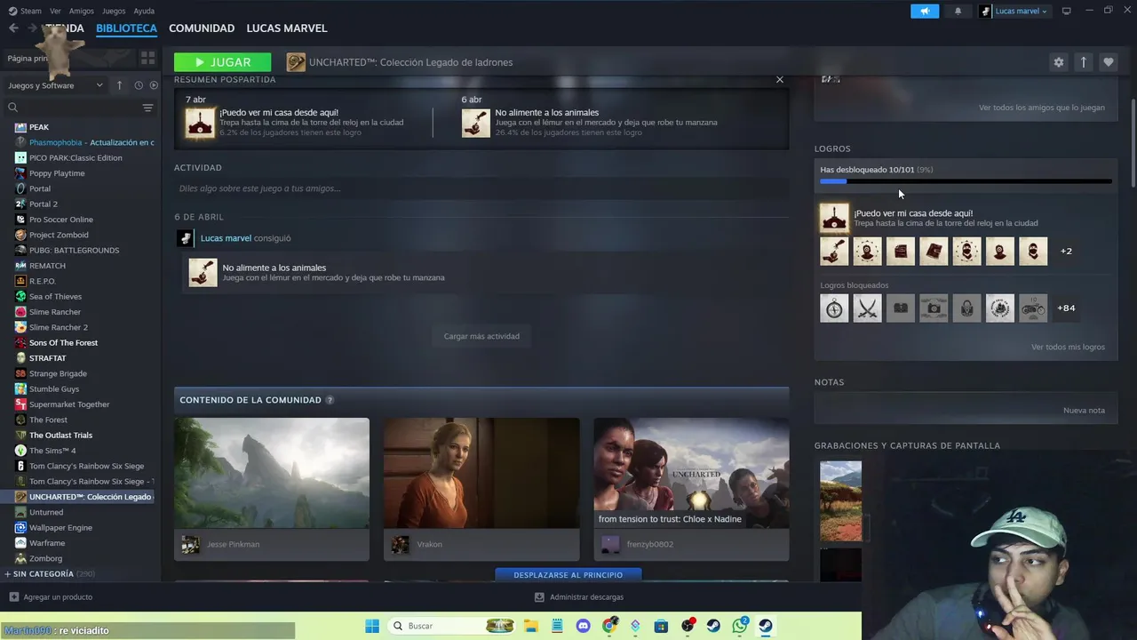This screenshot has width=1137, height=640.
Task: Open the Juegos menu
Action: [114, 11]
